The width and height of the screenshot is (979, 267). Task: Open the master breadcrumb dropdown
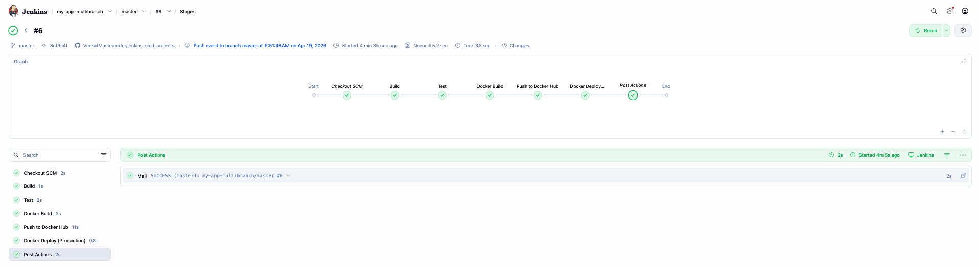144,11
